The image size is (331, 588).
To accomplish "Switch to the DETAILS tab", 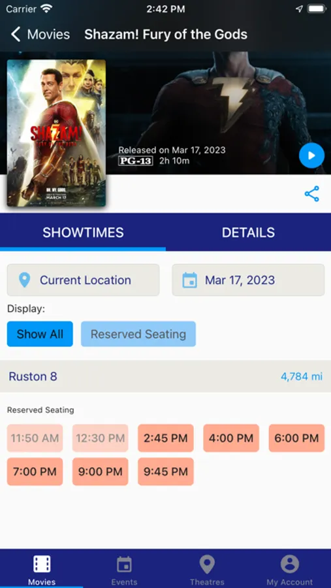I will (248, 233).
